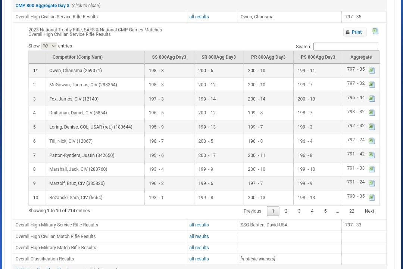
Task: Sort table by Aggregate column header
Action: click(x=361, y=57)
